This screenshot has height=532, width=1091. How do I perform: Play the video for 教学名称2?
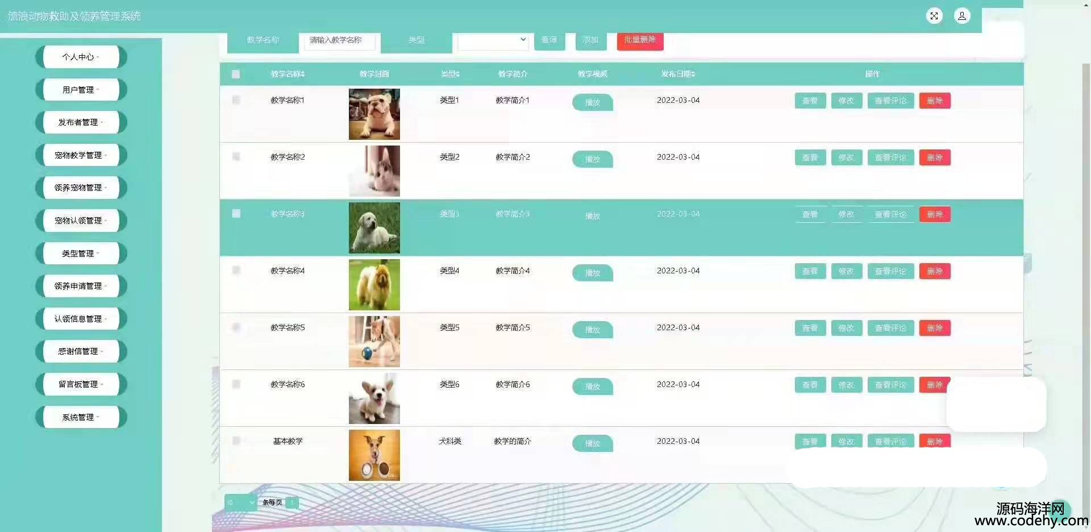[x=592, y=159]
